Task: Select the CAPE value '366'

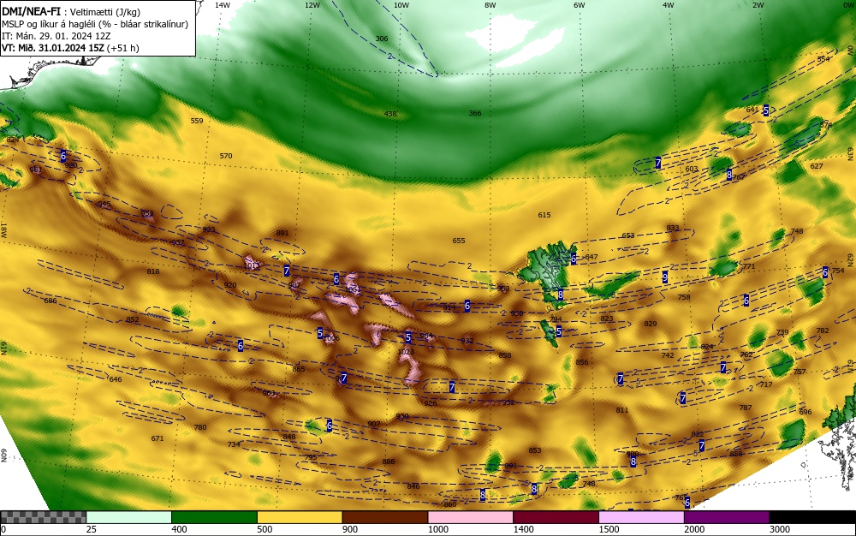Action: pyautogui.click(x=475, y=113)
